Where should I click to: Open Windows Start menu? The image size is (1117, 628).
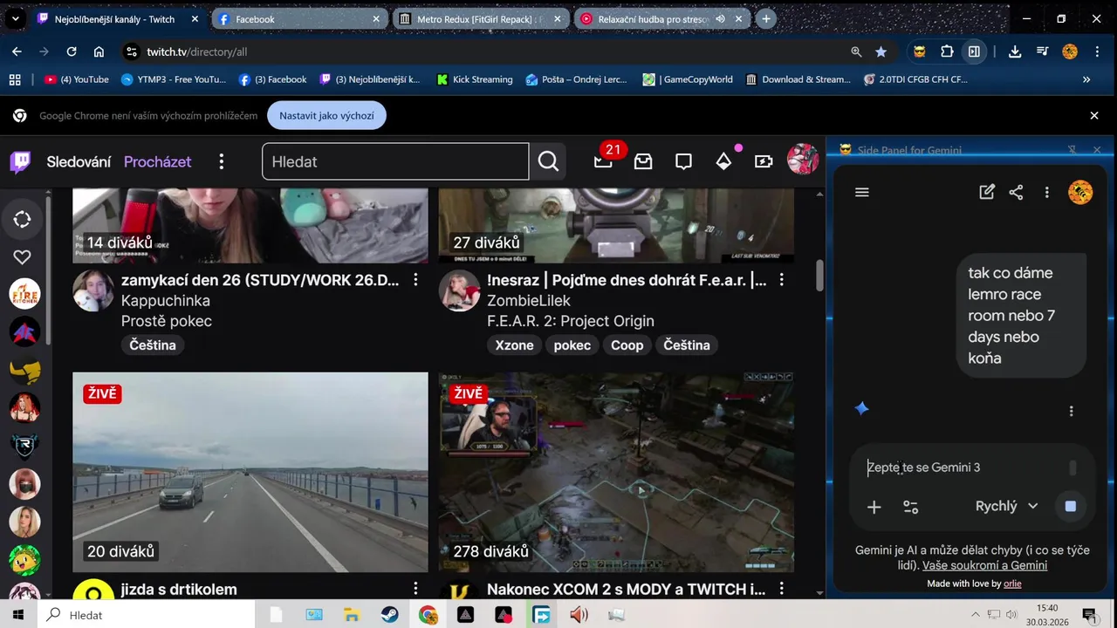(17, 615)
